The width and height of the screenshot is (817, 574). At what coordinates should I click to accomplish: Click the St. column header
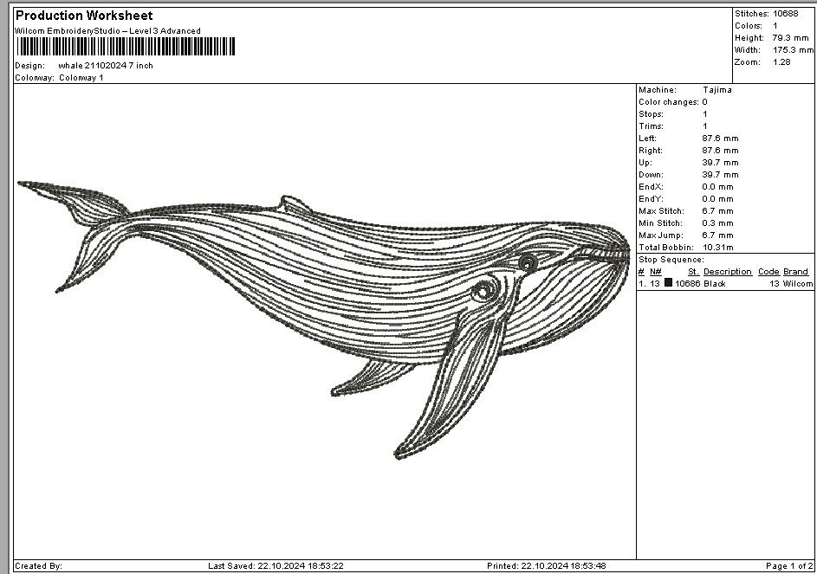point(693,271)
